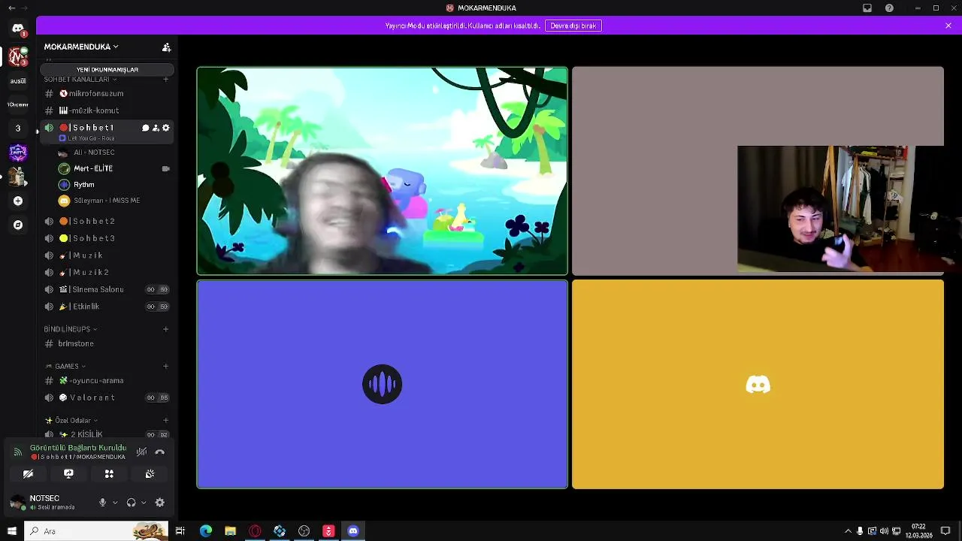Open the folder numbered 3 in sidebar
962x541 pixels.
point(18,128)
